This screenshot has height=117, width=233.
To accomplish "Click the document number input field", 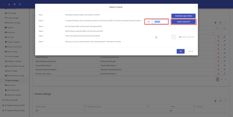I will tap(160, 22).
